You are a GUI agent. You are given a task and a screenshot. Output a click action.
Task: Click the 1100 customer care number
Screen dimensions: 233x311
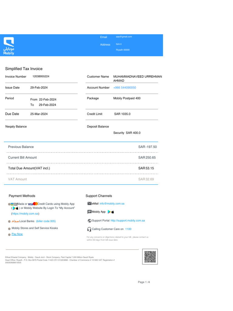tap(128, 229)
